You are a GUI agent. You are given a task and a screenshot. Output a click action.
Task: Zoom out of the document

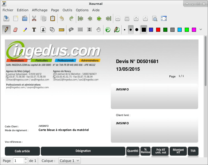(x=118, y=18)
